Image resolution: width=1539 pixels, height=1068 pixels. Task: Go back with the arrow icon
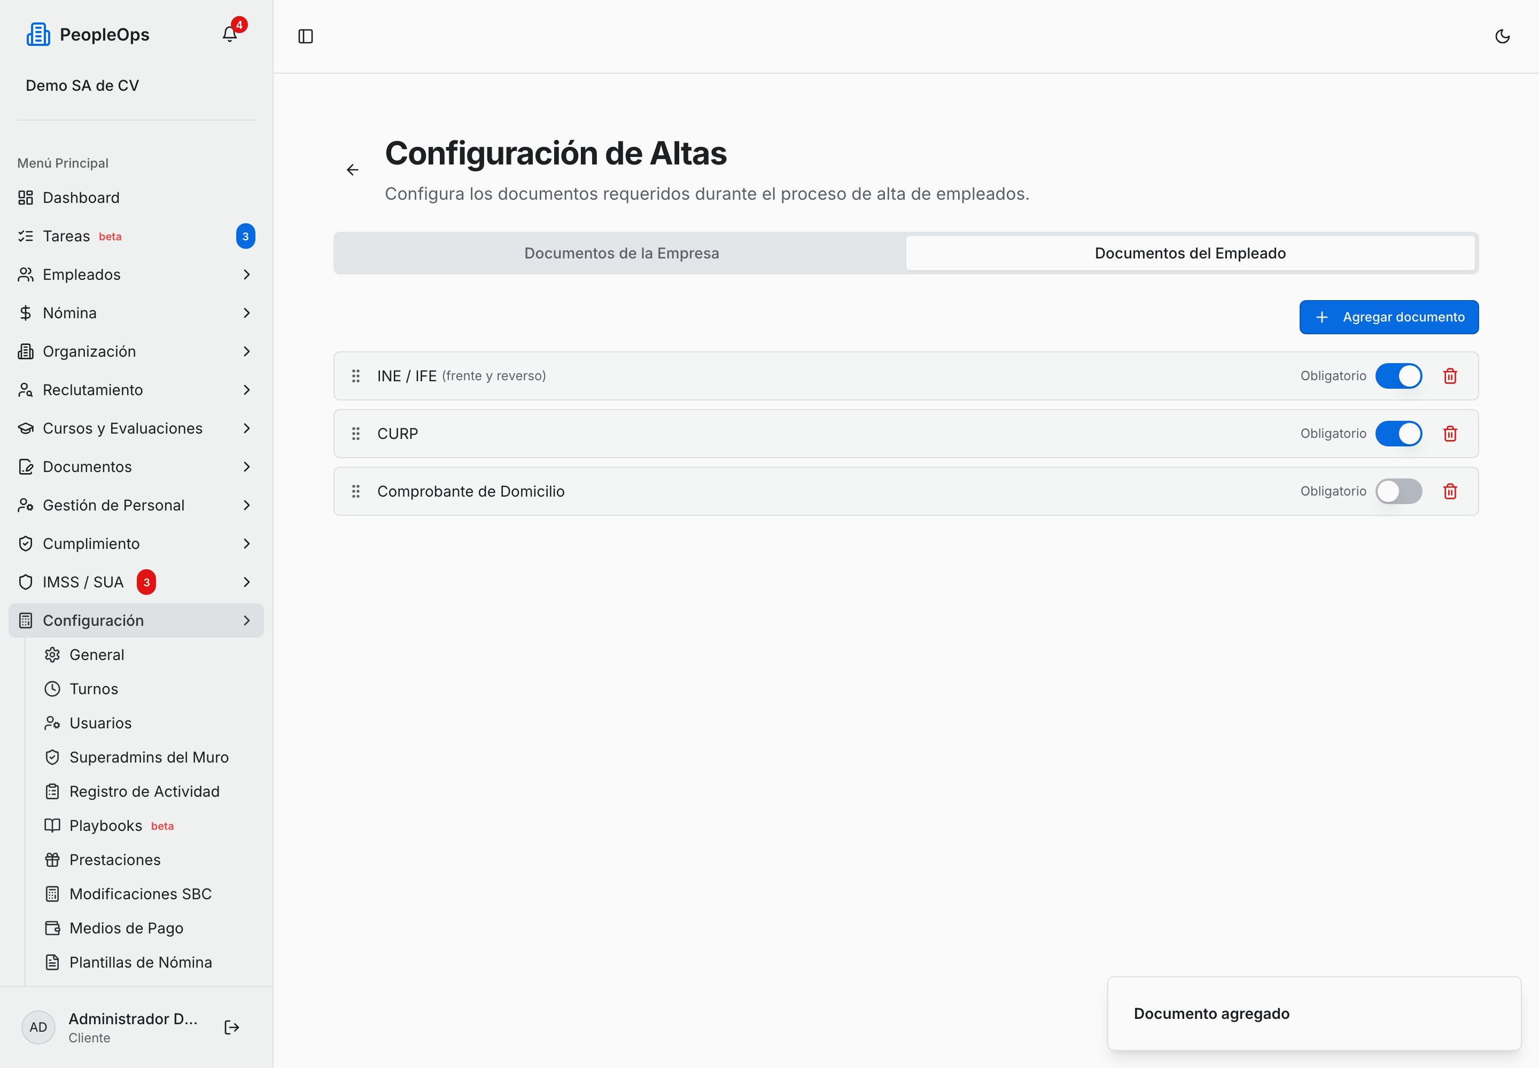tap(352, 170)
